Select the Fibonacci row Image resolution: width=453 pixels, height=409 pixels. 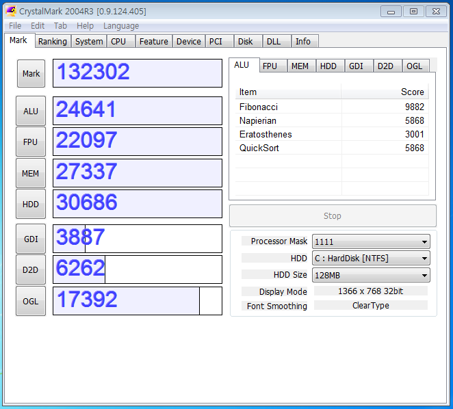click(332, 107)
